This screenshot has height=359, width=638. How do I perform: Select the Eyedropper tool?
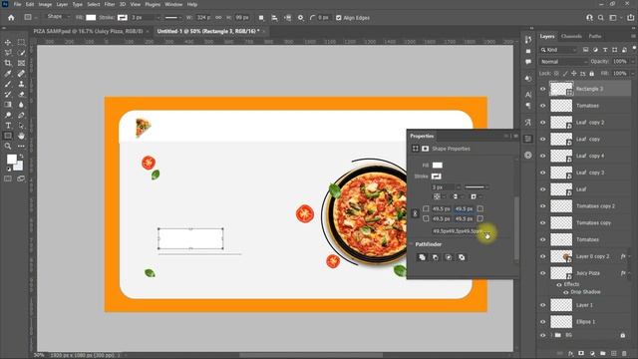coord(8,74)
